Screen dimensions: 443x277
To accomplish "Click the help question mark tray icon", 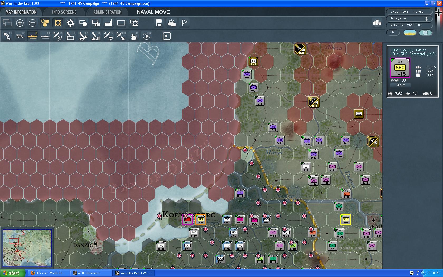I will coord(412,273).
